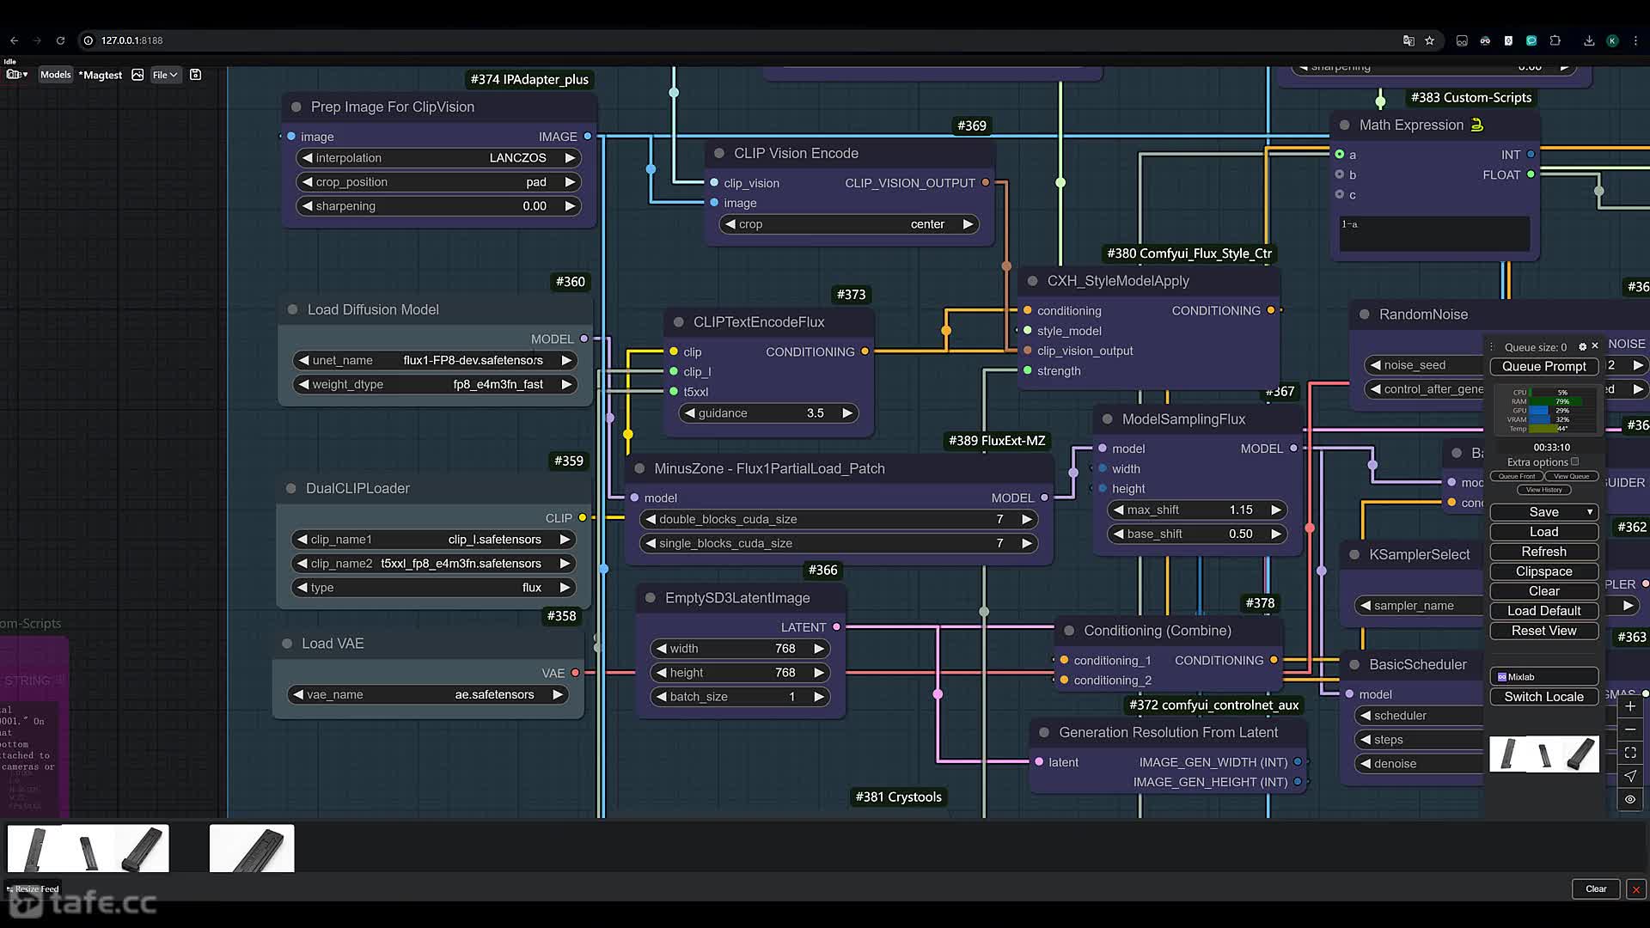Toggle collapse dot on DualCLIPLoader node
The image size is (1650, 928).
click(x=291, y=488)
